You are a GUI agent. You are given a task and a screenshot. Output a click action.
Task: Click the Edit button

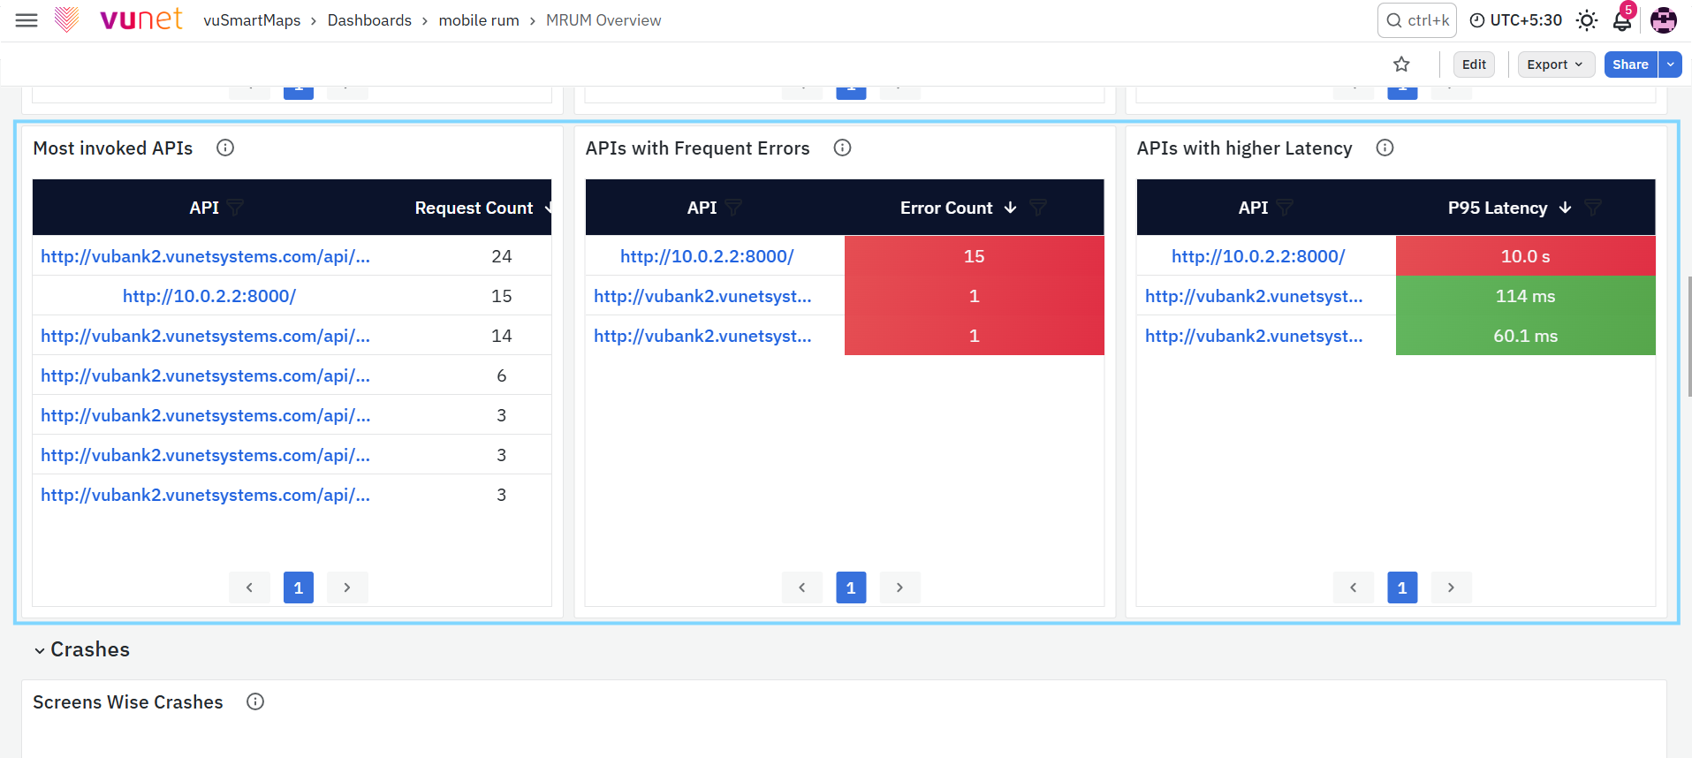click(1474, 64)
